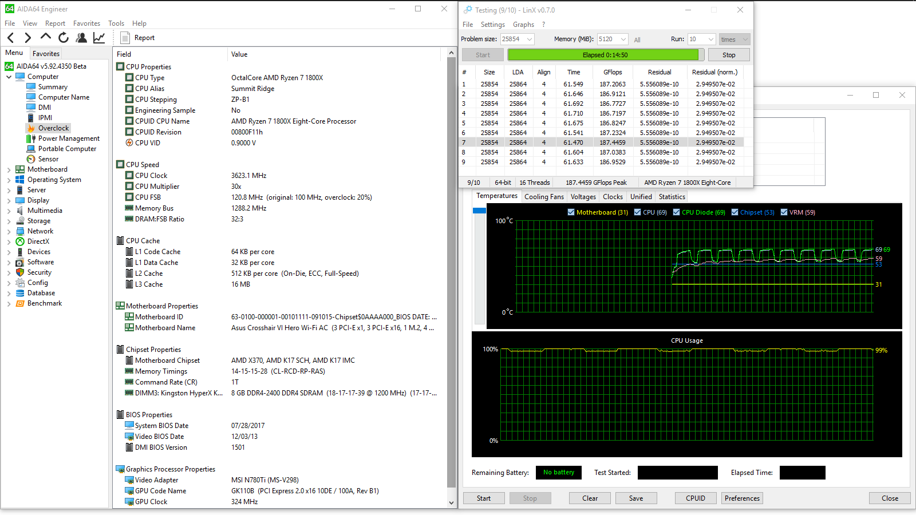Click the blue graph scale slider handle
Viewport: 916px width, 515px height.
click(479, 211)
